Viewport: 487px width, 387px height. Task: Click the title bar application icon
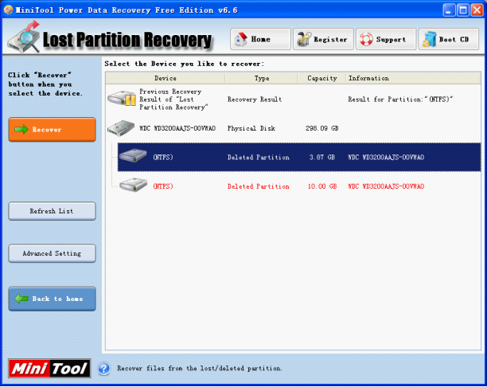(9, 10)
